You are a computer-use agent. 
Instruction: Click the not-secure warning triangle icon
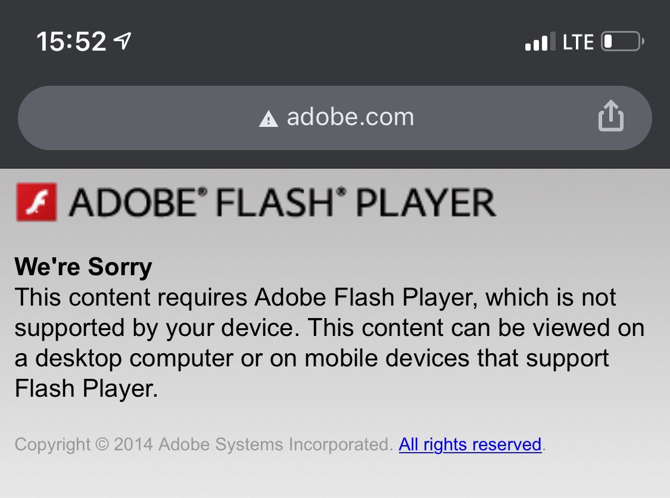[x=269, y=119]
